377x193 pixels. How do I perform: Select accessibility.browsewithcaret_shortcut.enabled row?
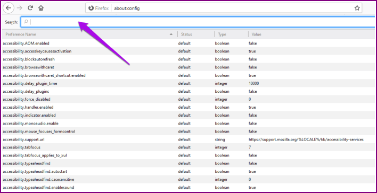[x=188, y=75]
